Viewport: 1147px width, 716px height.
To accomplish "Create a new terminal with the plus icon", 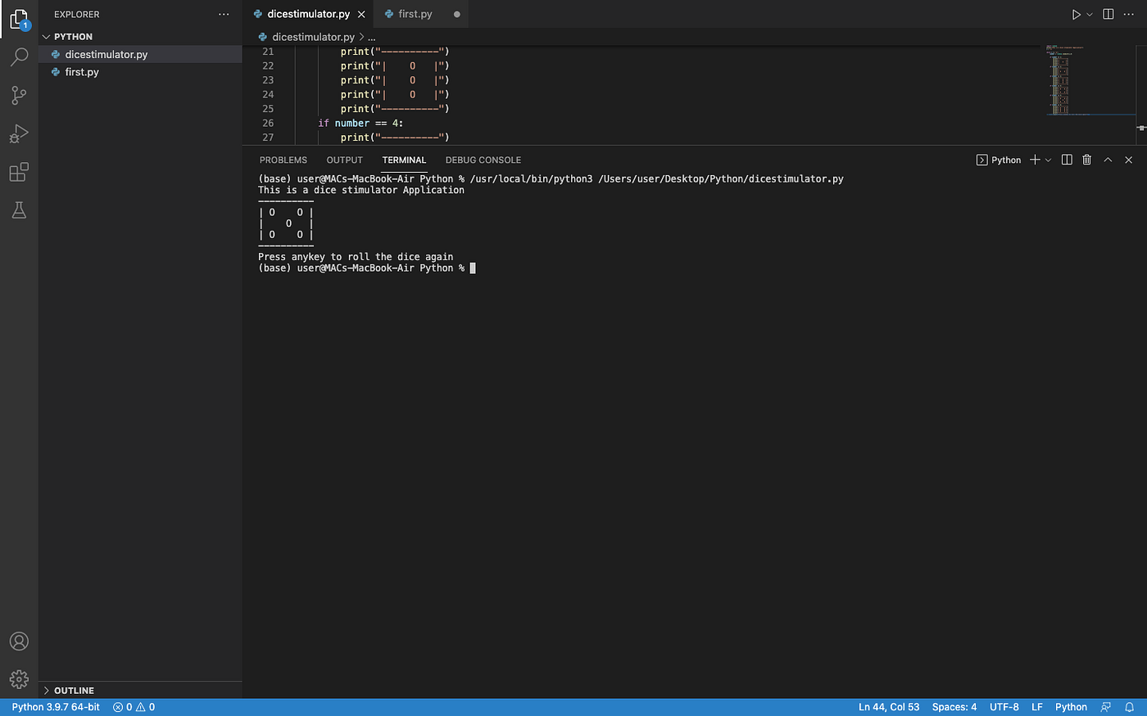I will pos(1033,160).
